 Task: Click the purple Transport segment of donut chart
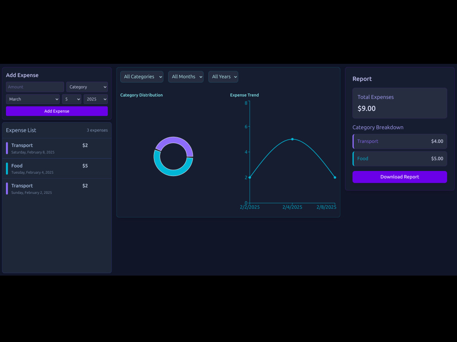pyautogui.click(x=175, y=140)
